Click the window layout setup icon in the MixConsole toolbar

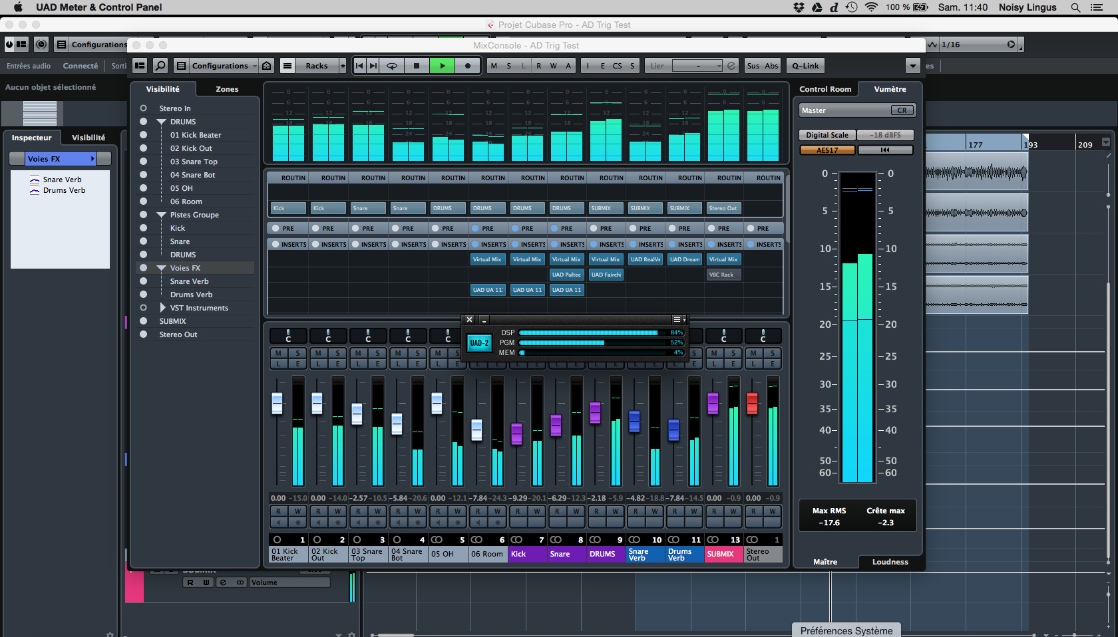139,65
